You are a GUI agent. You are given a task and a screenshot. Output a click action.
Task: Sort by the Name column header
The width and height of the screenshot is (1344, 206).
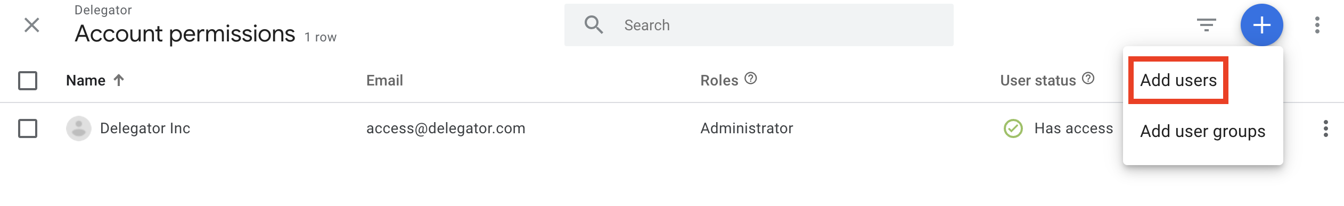tap(86, 81)
